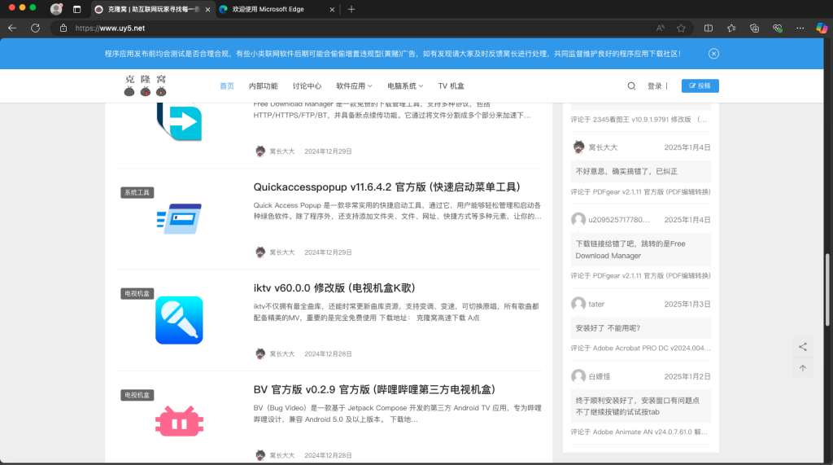Go back to the previous page
This screenshot has width=833, height=465.
tap(12, 29)
